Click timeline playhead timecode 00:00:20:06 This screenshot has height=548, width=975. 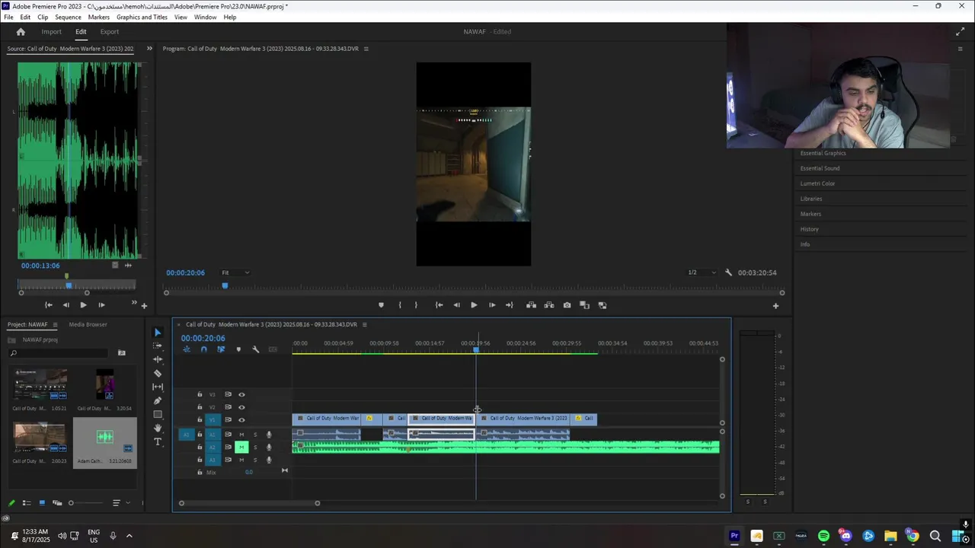click(203, 338)
